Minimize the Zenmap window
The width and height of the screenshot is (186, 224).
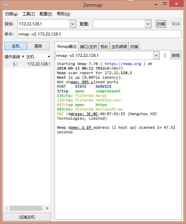(x=156, y=4)
